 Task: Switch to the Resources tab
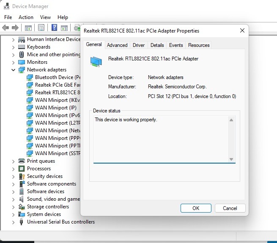(x=199, y=45)
